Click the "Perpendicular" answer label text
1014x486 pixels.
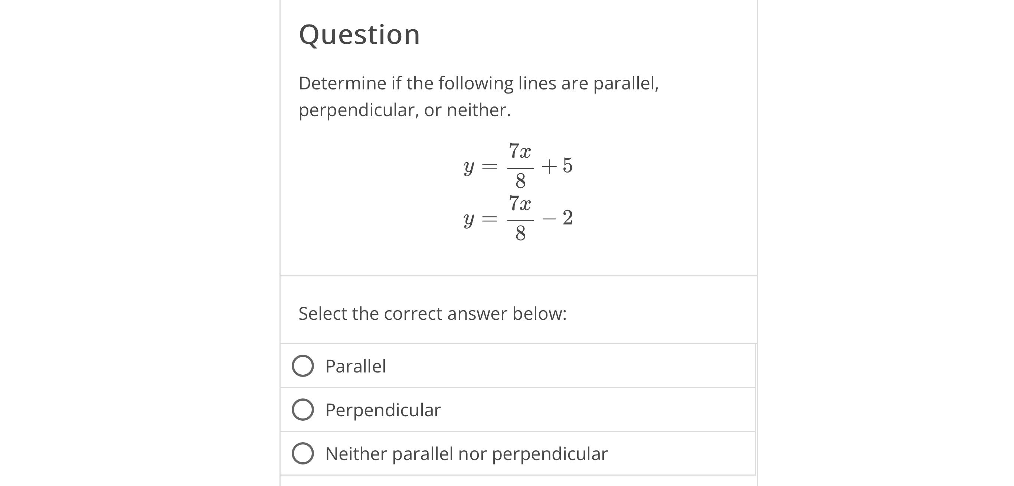tap(383, 410)
